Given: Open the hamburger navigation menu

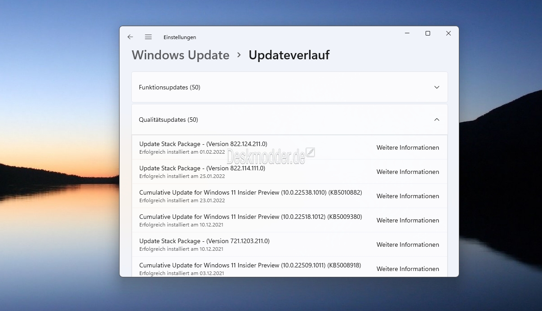Looking at the screenshot, I should [148, 37].
